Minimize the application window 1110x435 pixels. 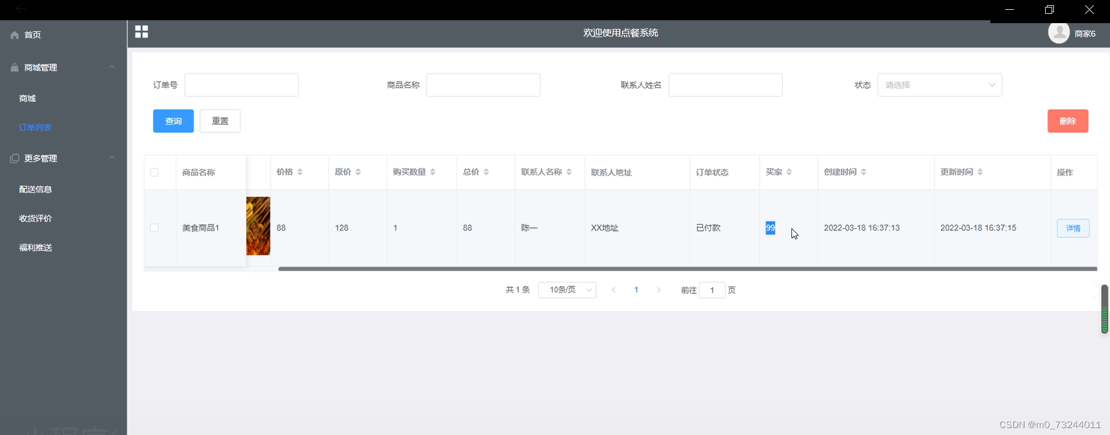1010,10
